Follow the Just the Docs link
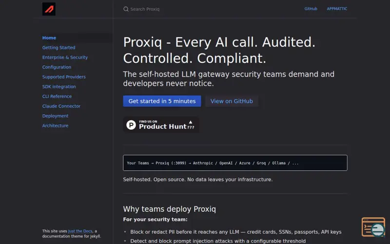Viewport: 390px width, 244px height. click(x=80, y=231)
